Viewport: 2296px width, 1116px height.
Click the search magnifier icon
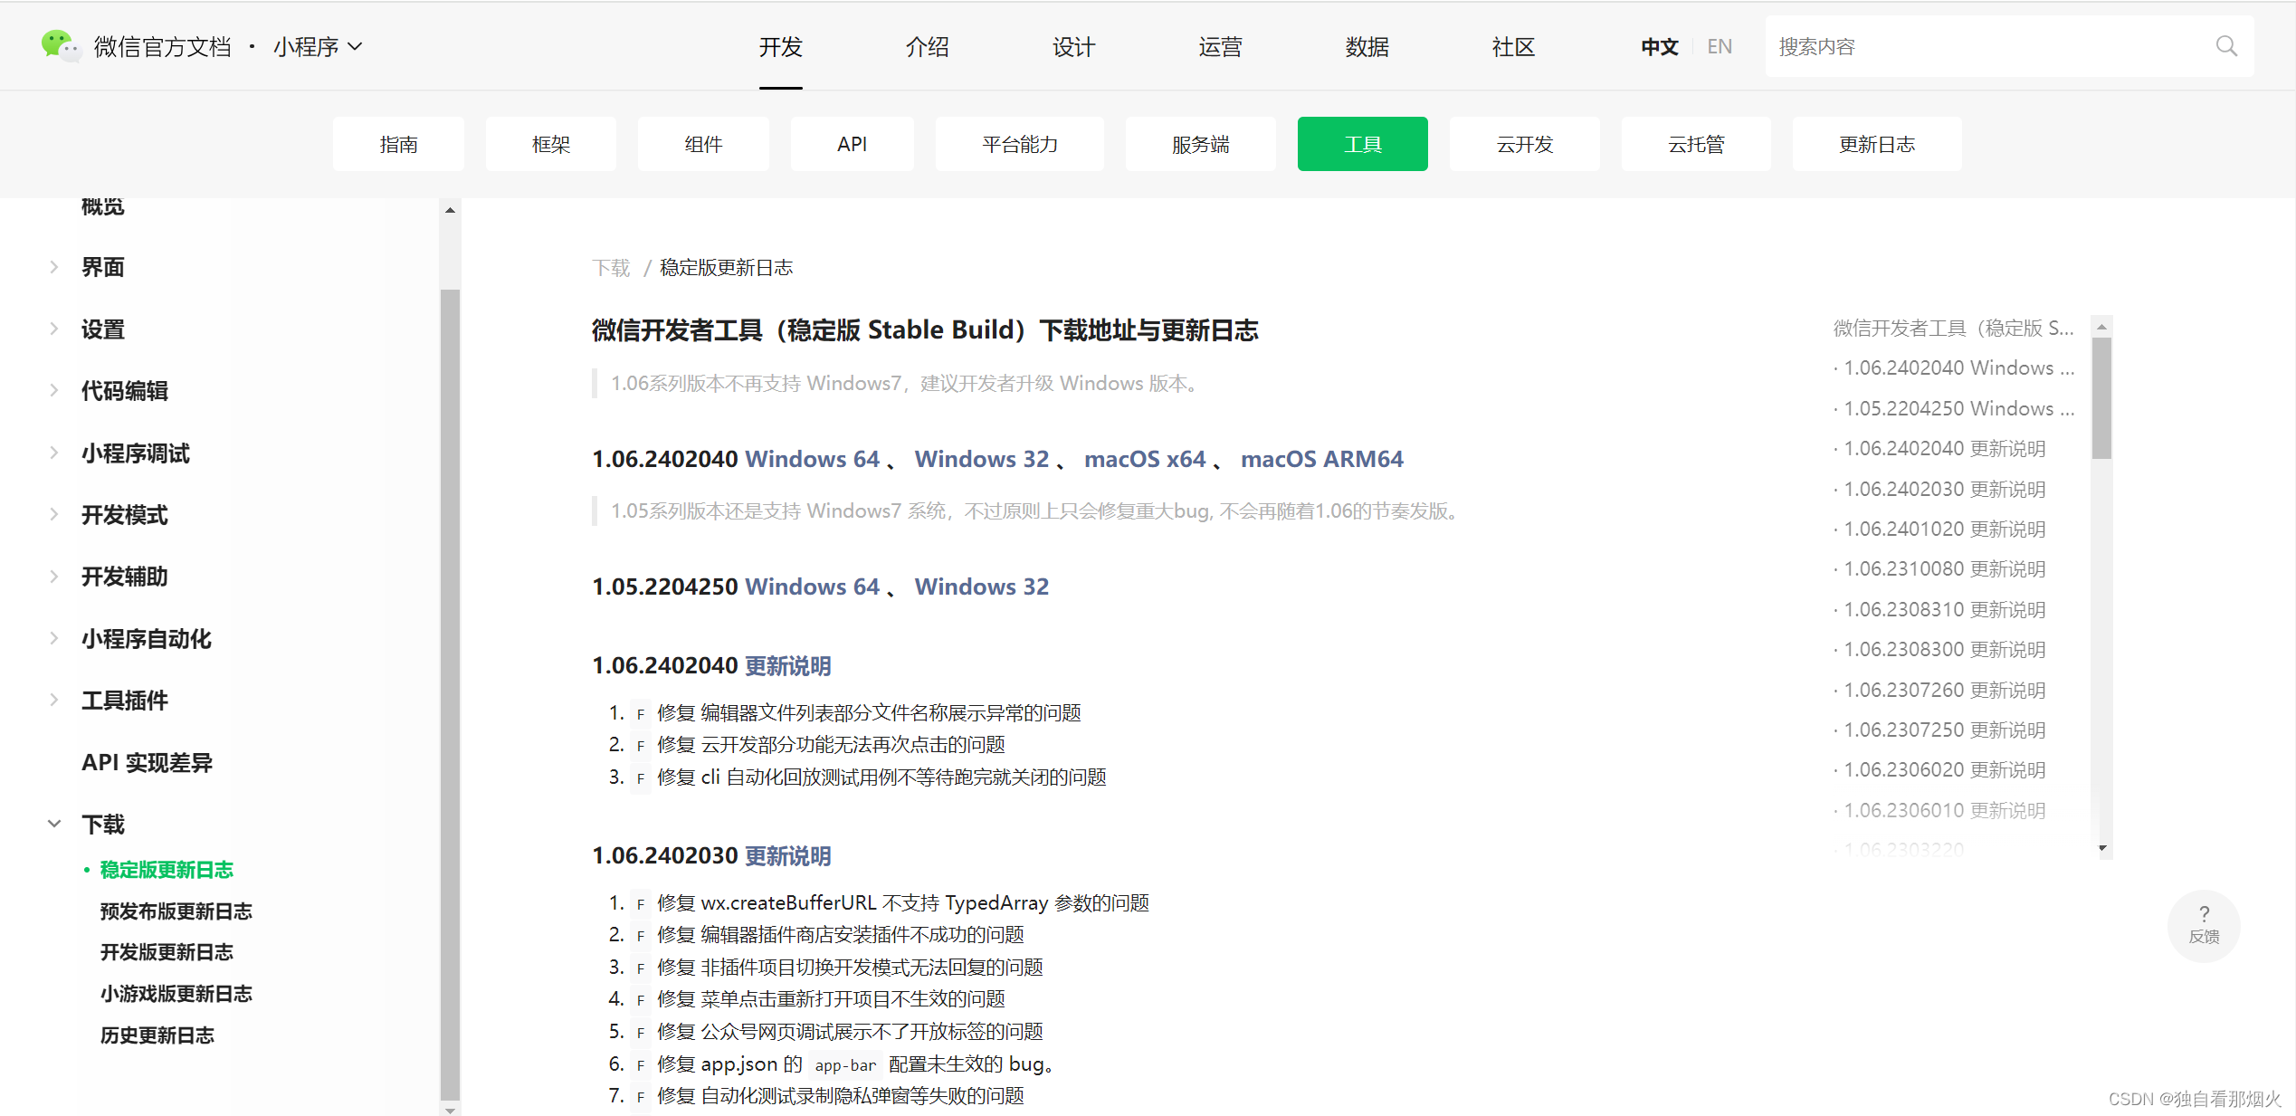coord(2226,46)
